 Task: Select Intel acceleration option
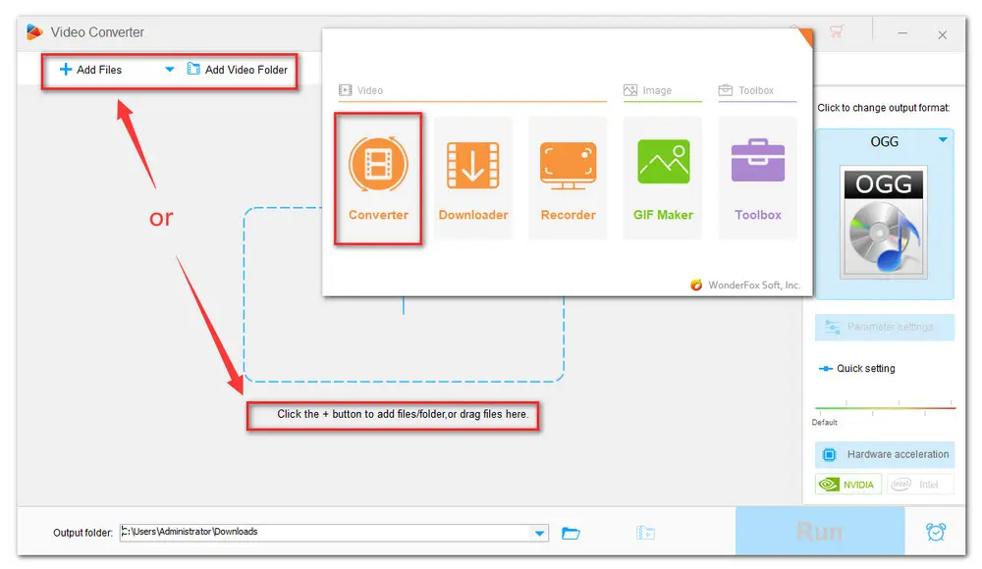pos(920,485)
